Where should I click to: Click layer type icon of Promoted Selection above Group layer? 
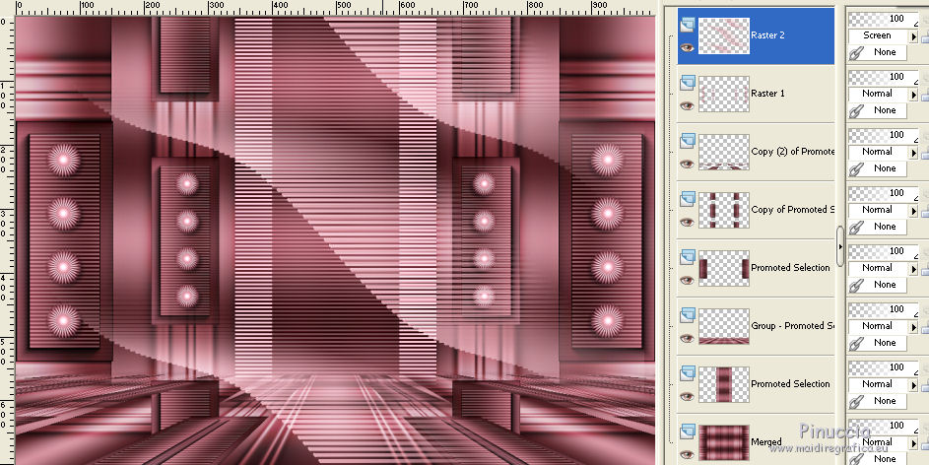click(688, 256)
